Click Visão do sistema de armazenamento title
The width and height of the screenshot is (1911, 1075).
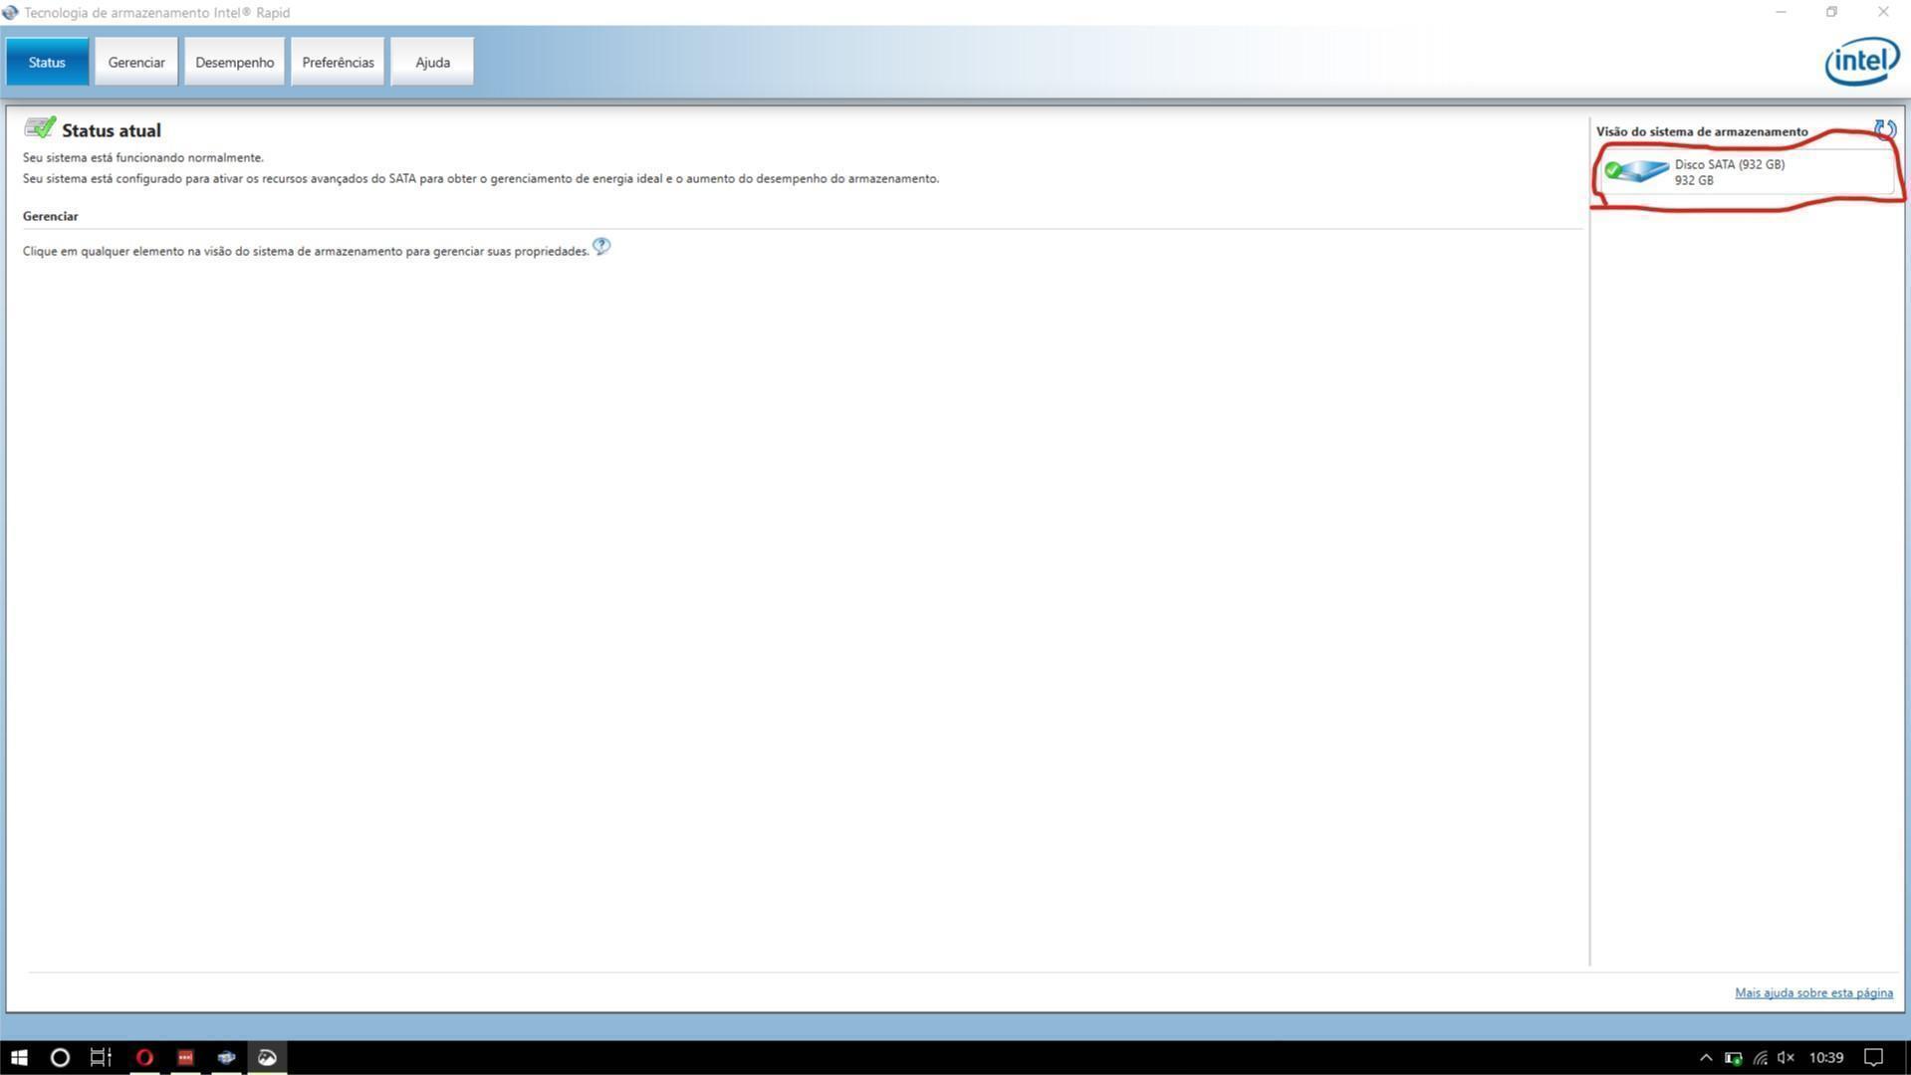[x=1702, y=131]
